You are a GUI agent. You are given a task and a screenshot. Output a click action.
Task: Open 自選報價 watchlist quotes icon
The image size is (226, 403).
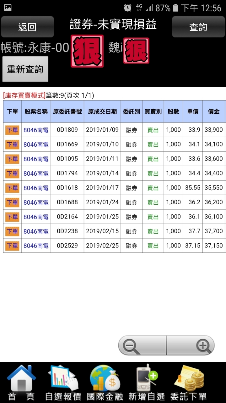pos(63,383)
